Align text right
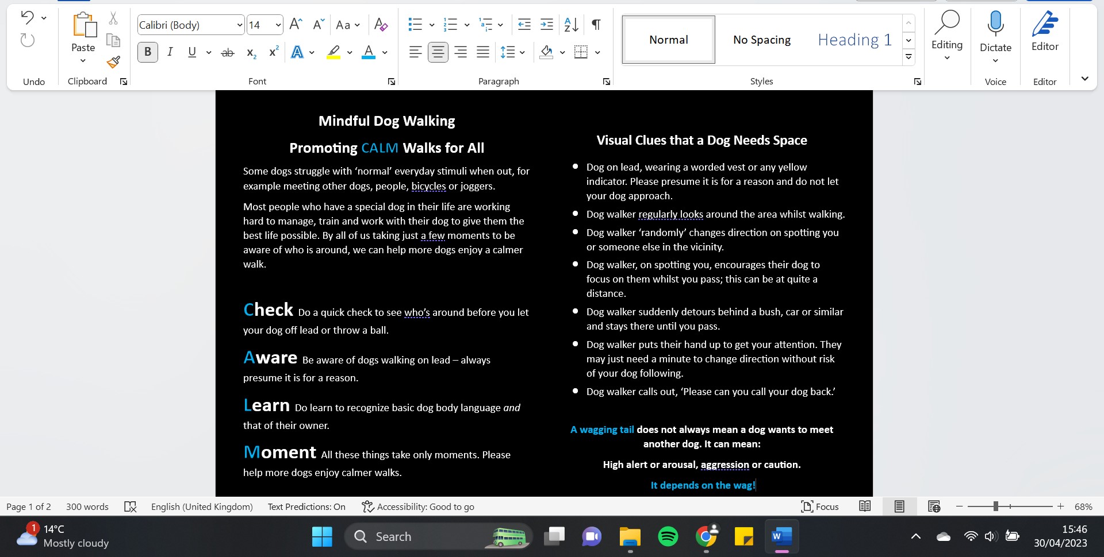 (461, 52)
